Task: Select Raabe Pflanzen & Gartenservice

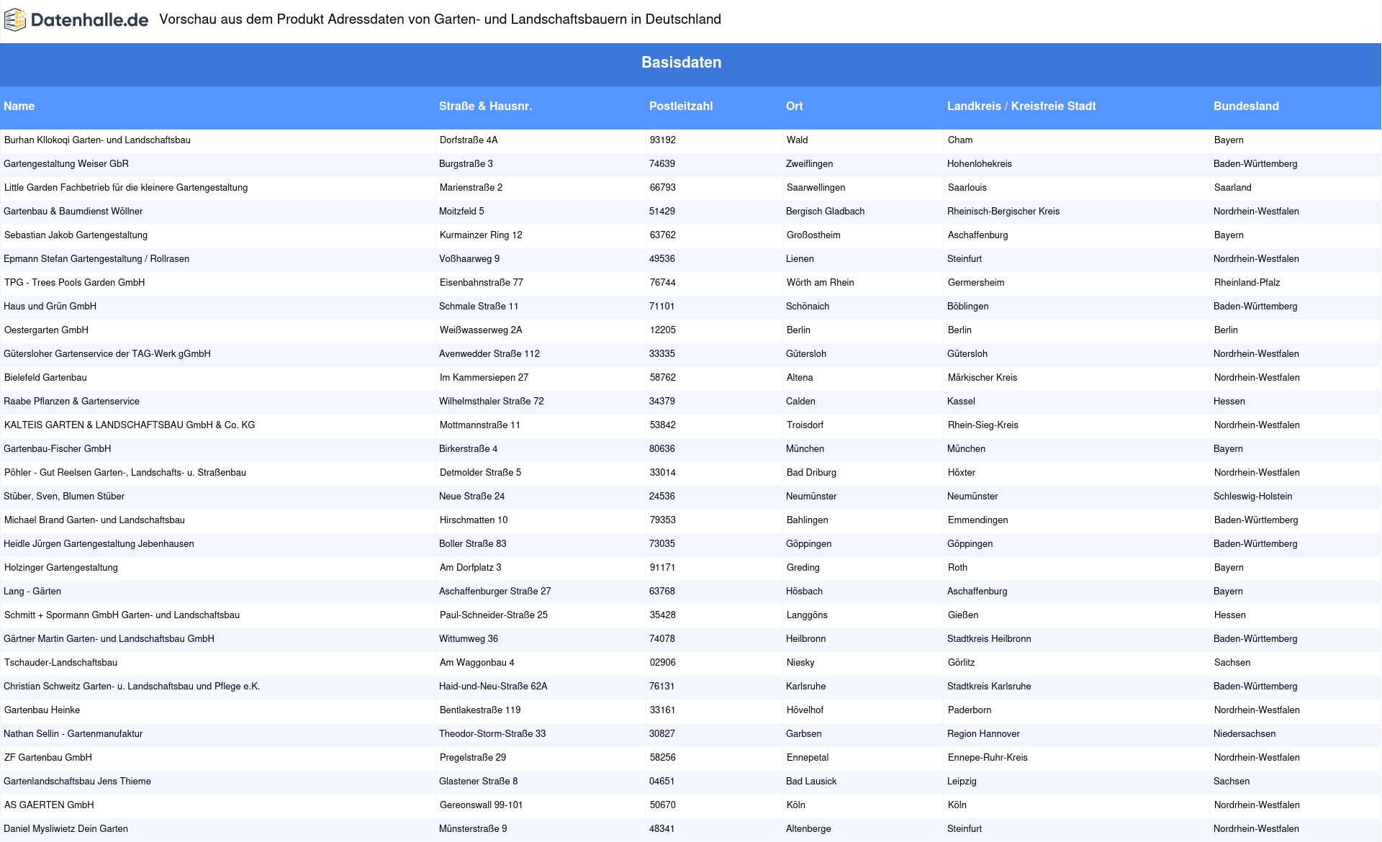Action: tap(72, 402)
